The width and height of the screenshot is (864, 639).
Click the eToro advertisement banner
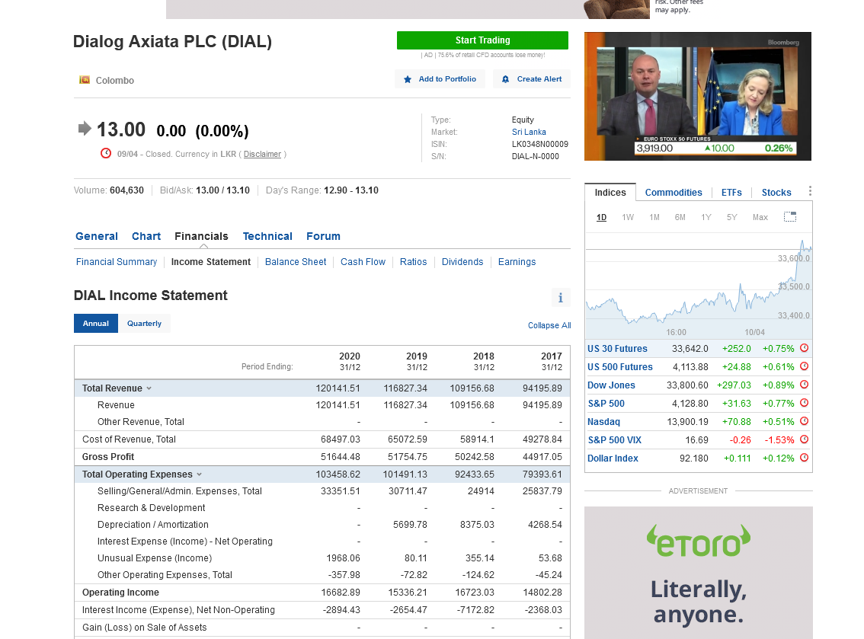coord(698,573)
